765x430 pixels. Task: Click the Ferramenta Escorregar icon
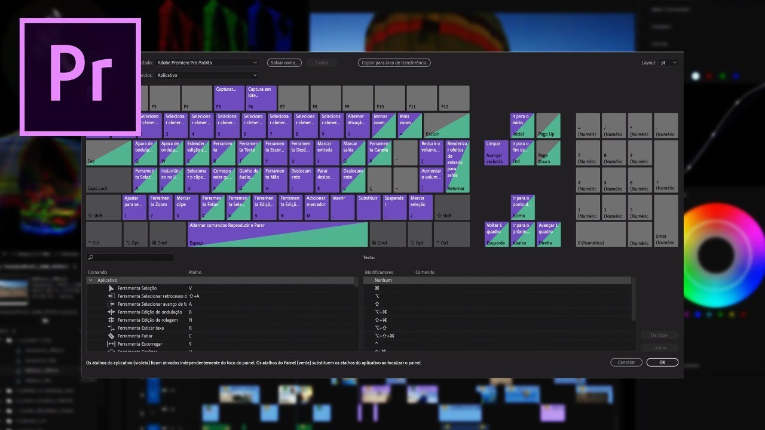111,344
